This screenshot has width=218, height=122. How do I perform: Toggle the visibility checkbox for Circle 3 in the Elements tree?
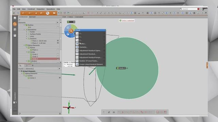pyautogui.click(x=58, y=59)
